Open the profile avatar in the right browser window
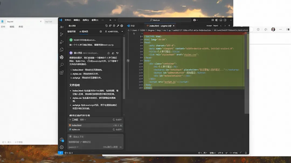 pos(273,29)
